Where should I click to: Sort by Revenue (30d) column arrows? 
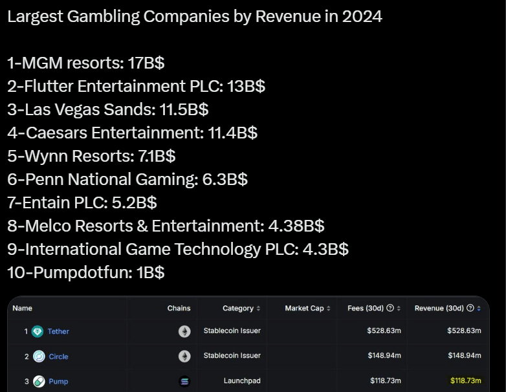click(x=479, y=309)
